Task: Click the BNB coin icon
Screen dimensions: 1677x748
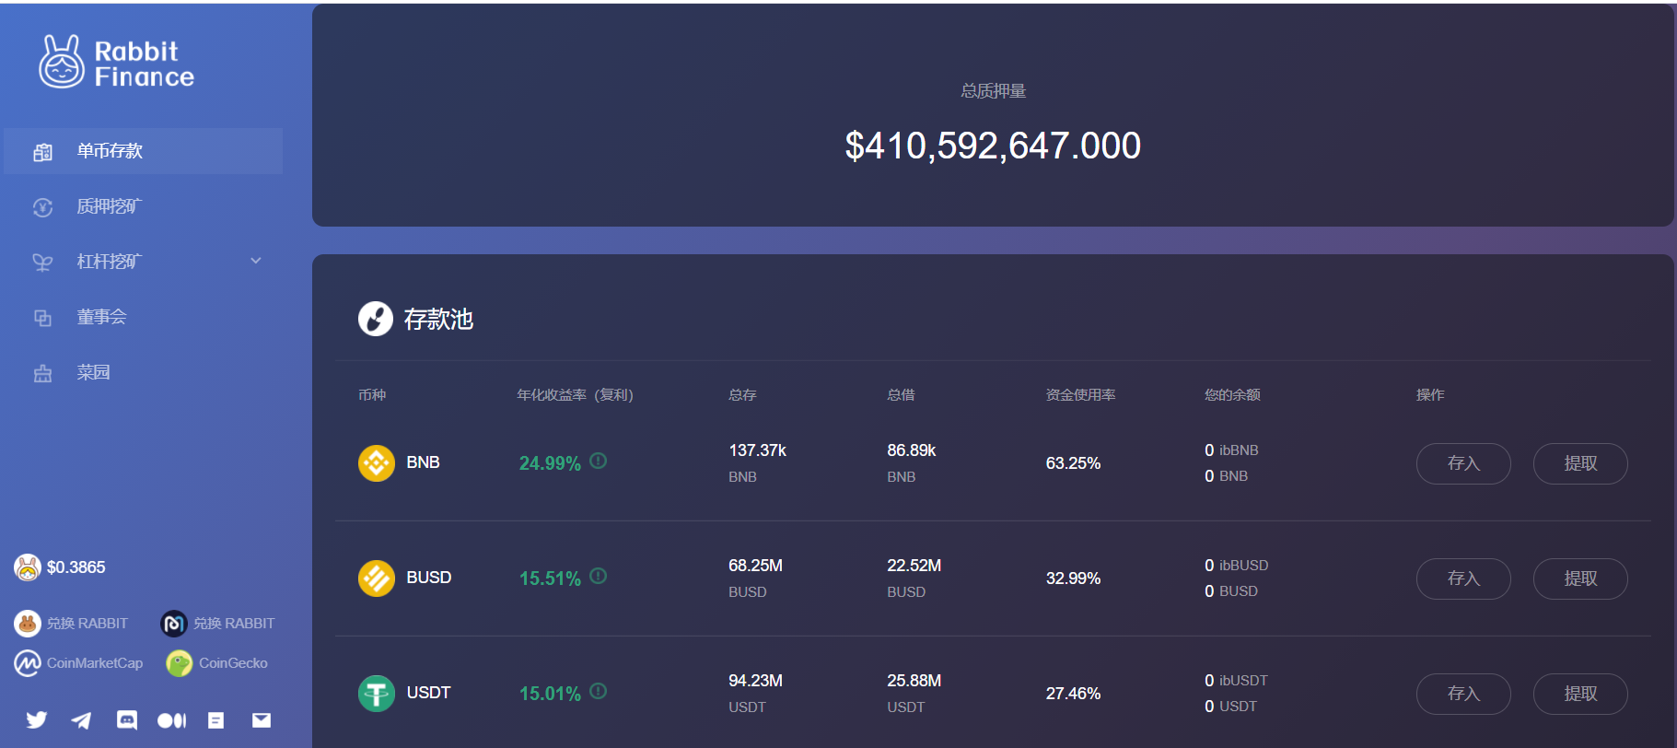Action: click(x=377, y=463)
